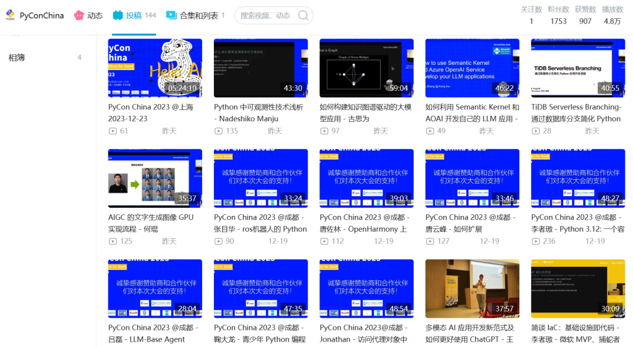Screen dimensions: 633x347
Task: Click play-count icon beside 236
Action: [x=536, y=242]
